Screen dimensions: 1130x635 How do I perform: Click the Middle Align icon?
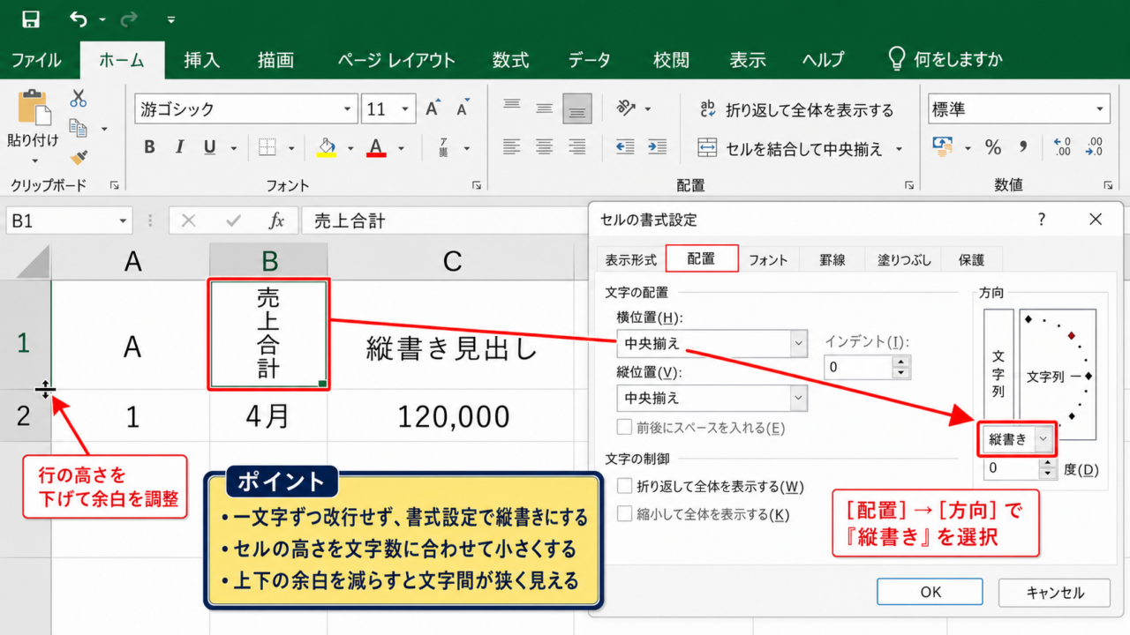coord(545,108)
